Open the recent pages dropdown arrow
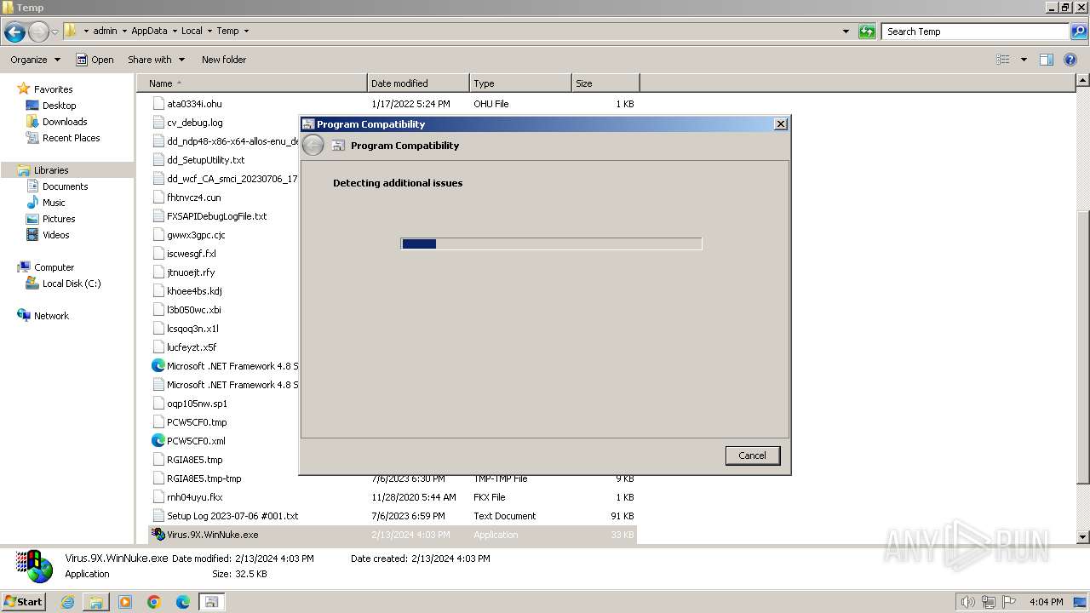 coord(54,32)
